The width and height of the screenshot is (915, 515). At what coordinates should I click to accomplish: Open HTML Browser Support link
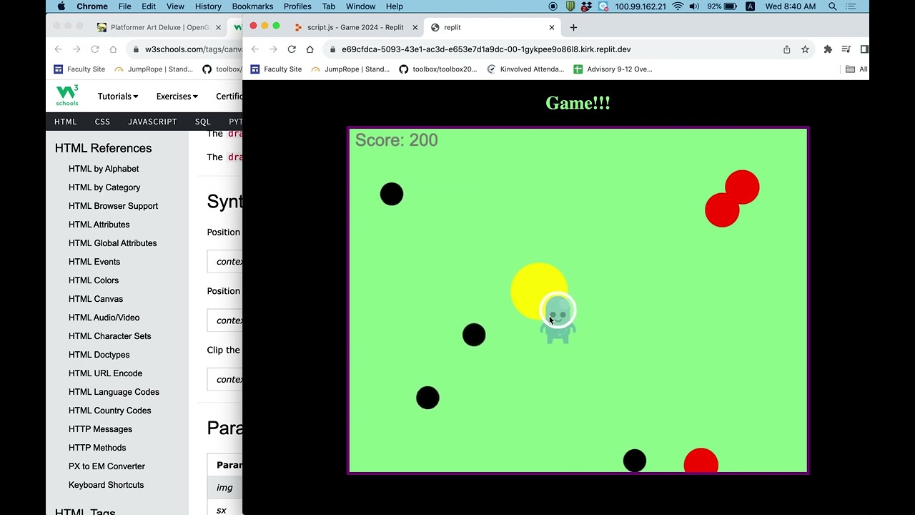[x=113, y=206]
